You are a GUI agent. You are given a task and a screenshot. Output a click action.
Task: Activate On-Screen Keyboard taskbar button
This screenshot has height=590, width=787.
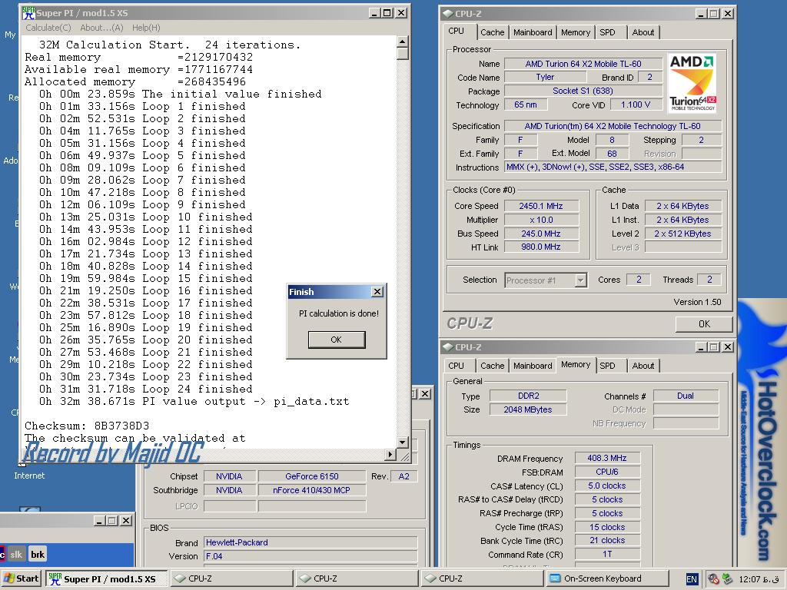pos(607,578)
